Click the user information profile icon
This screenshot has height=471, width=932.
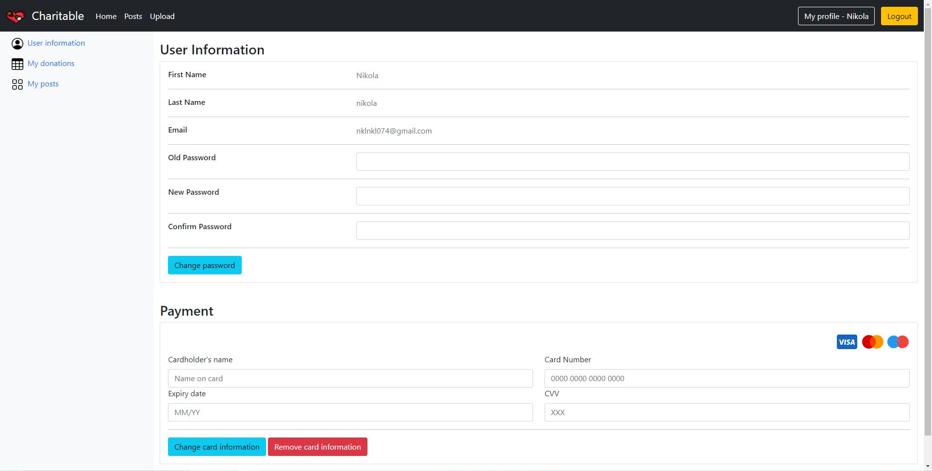coord(17,44)
